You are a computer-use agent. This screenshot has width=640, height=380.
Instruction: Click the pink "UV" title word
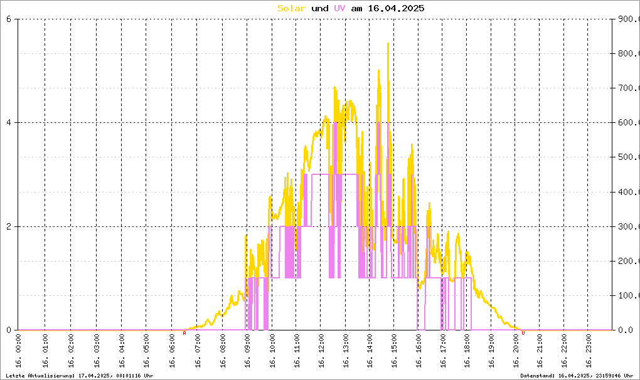pos(339,8)
